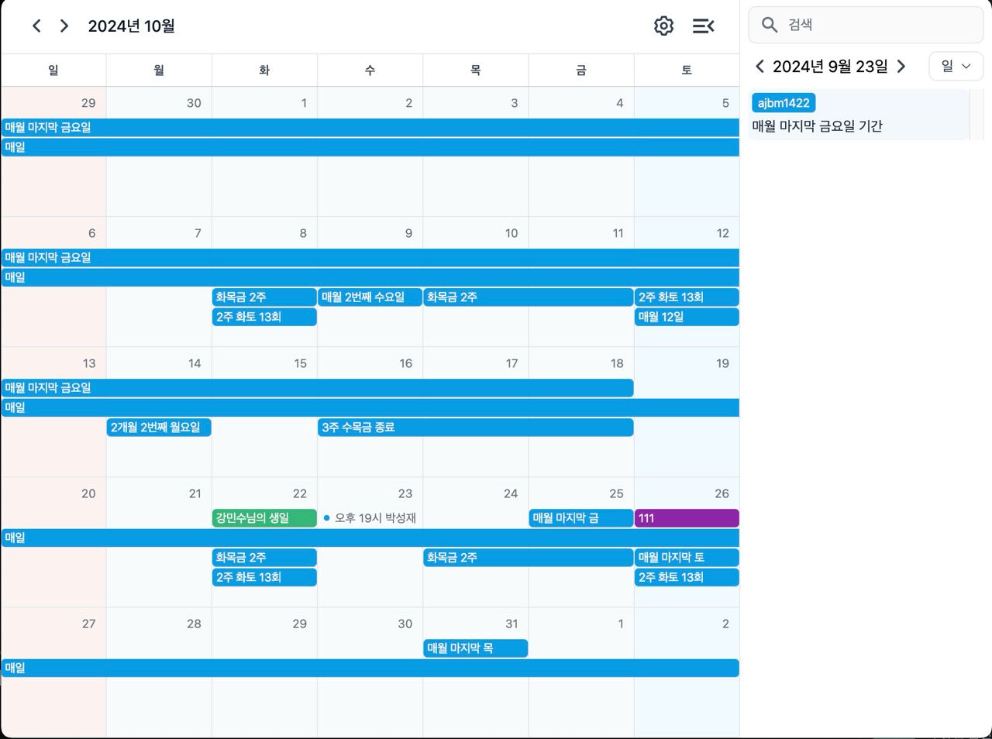Select the 2024년 10월 month title
This screenshot has height=739, width=992.
131,26
